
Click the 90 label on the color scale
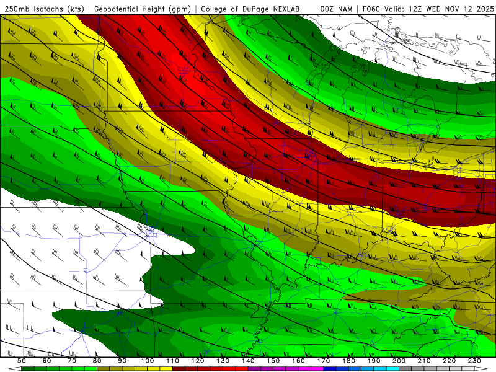122,361
